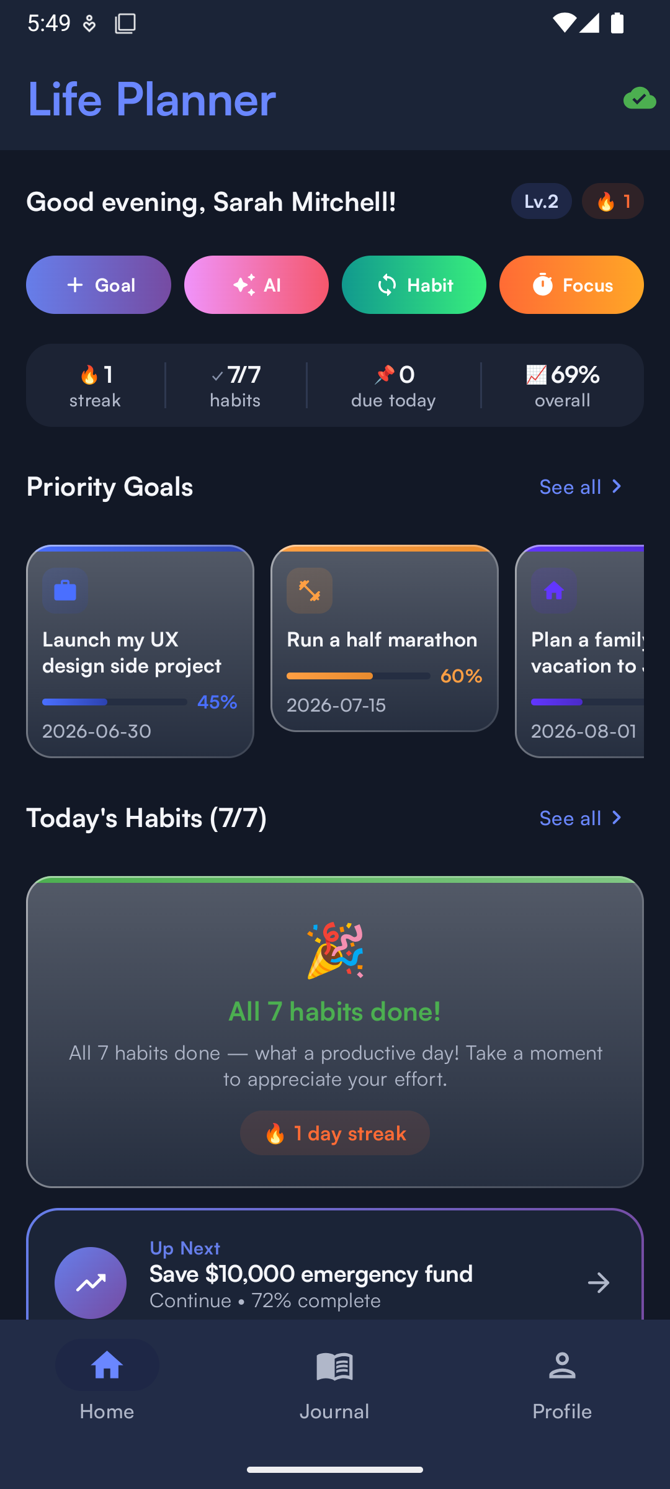Tap the dumbbell icon on marathon goal
This screenshot has width=670, height=1489.
click(x=310, y=590)
